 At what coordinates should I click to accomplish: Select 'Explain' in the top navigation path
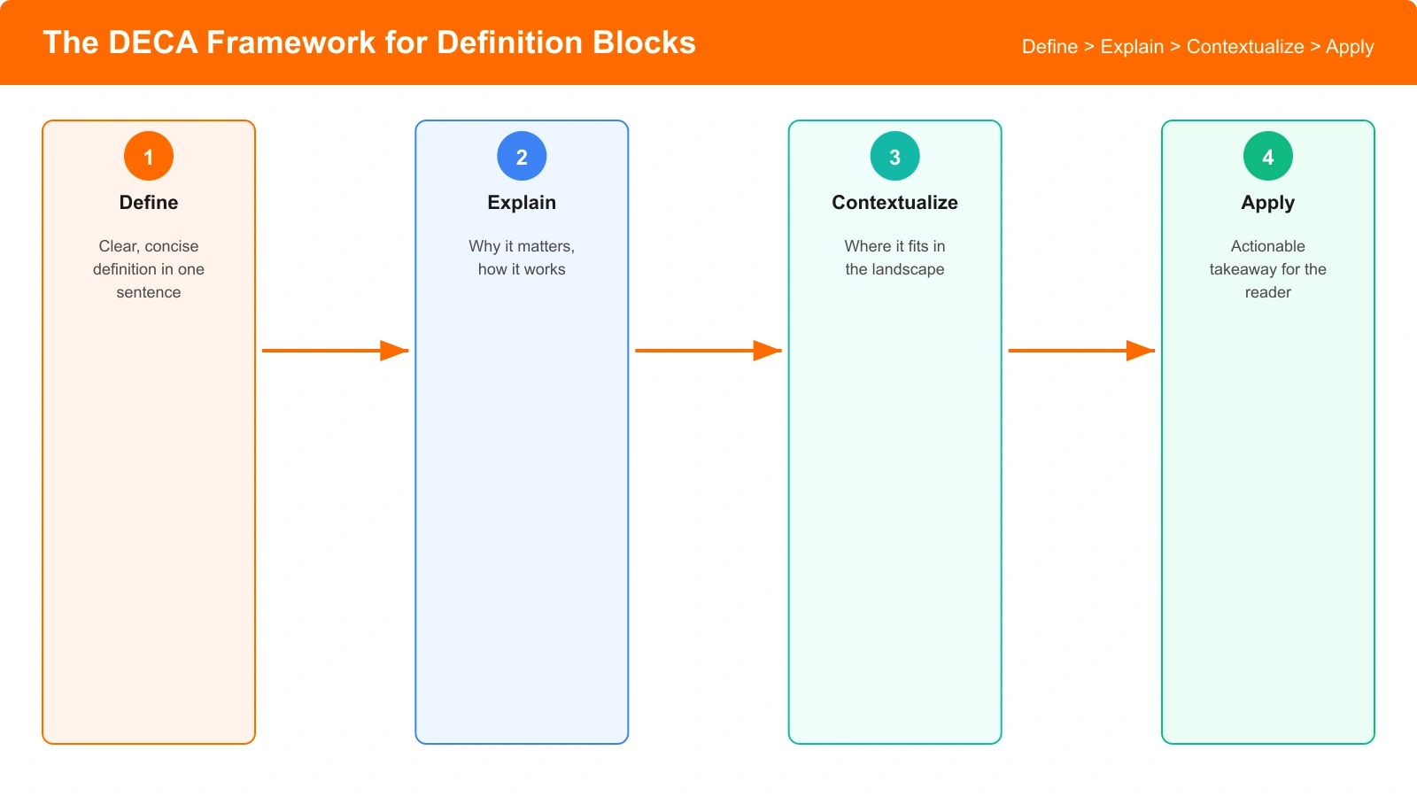point(1132,47)
